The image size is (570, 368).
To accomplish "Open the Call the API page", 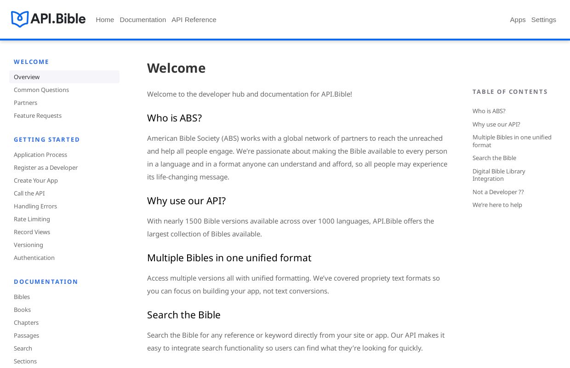I will (x=29, y=193).
